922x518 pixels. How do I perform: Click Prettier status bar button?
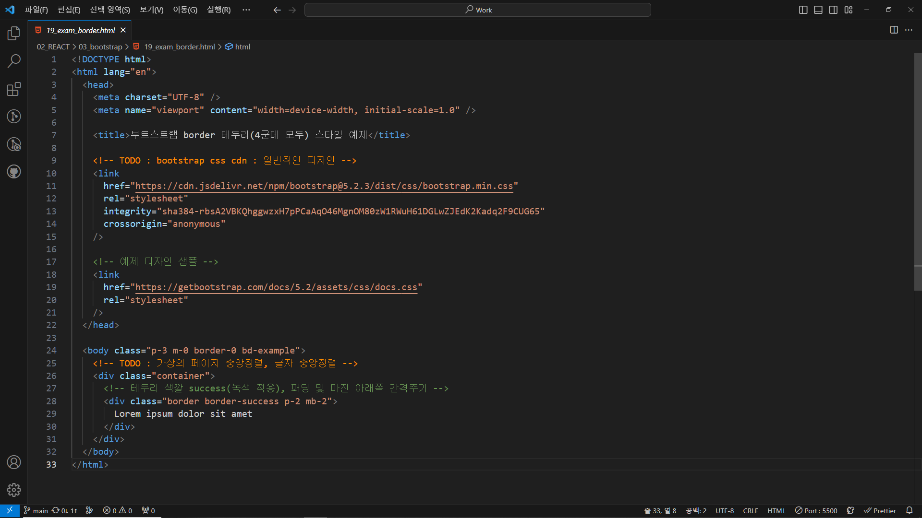(880, 510)
